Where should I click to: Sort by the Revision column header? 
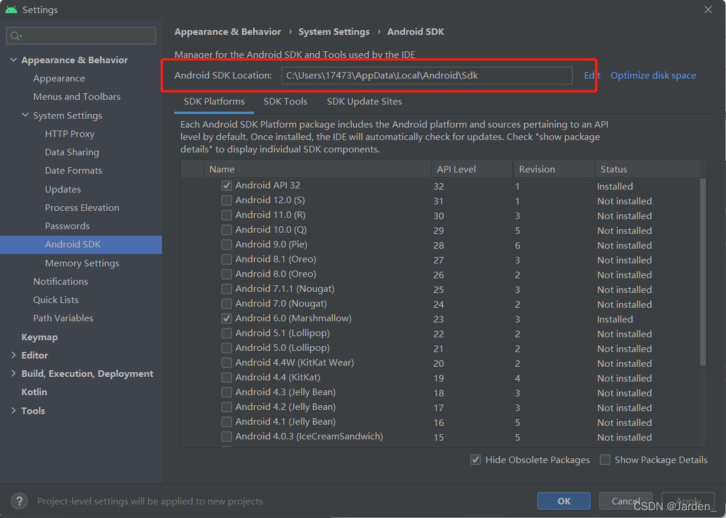554,169
